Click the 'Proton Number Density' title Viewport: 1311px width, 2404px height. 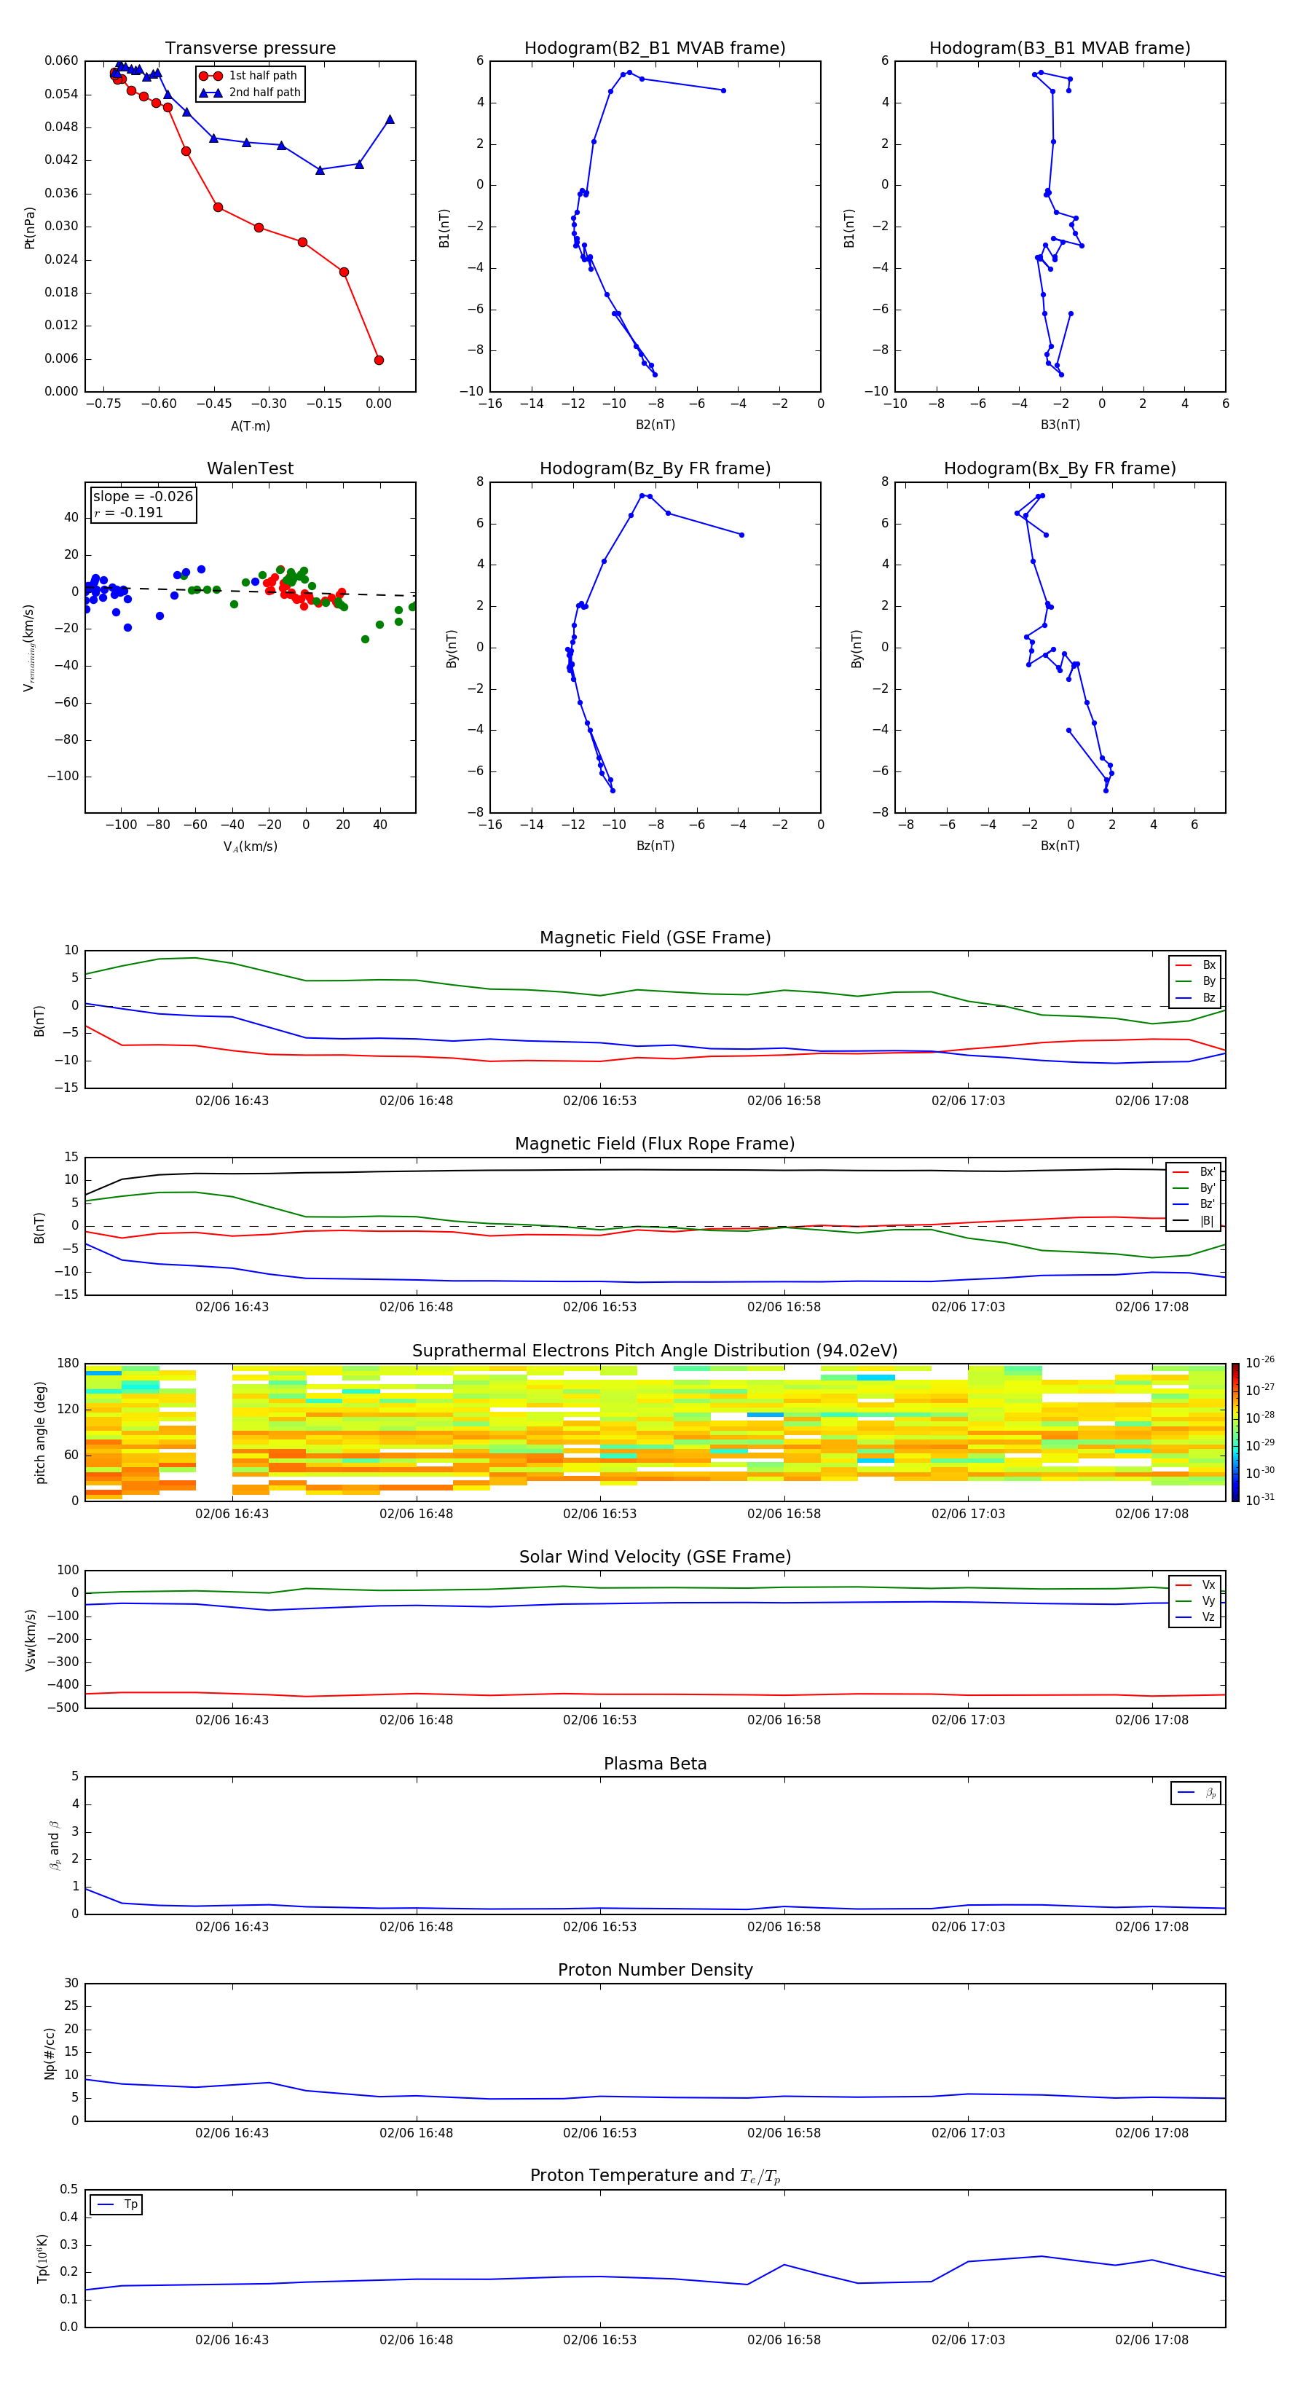click(655, 1970)
